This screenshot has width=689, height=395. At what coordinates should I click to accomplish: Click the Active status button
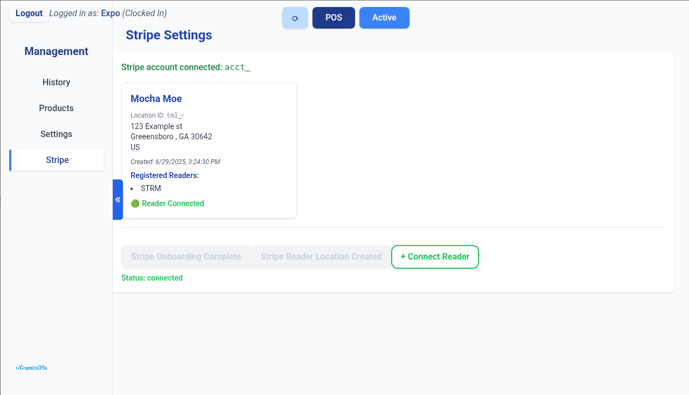(x=384, y=18)
